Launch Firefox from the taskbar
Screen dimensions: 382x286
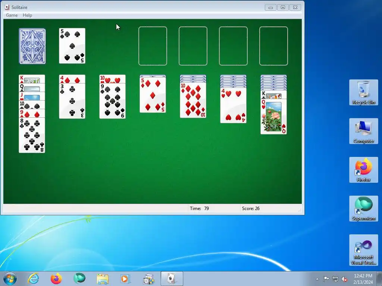tap(56, 279)
